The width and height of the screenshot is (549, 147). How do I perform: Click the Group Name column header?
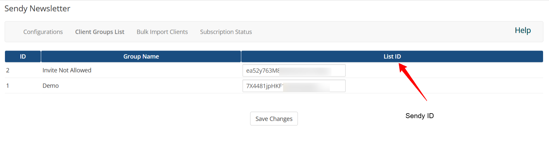click(x=141, y=56)
